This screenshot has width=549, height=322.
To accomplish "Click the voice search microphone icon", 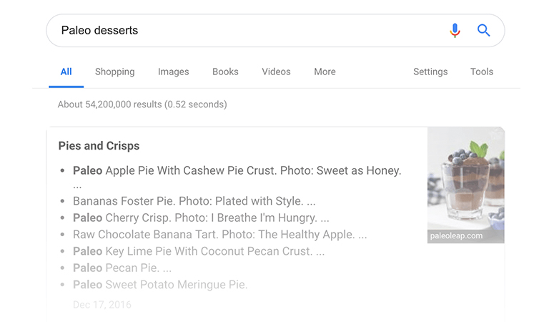I will [455, 31].
